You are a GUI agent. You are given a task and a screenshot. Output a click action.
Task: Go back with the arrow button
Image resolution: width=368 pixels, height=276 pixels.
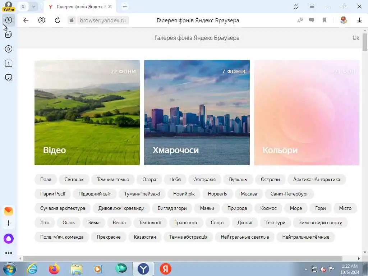coord(26,20)
